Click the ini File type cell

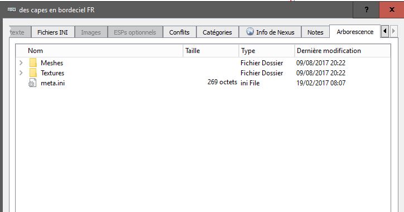[x=250, y=83]
